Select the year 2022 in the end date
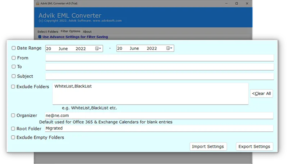287x164 pixels. point(152,48)
